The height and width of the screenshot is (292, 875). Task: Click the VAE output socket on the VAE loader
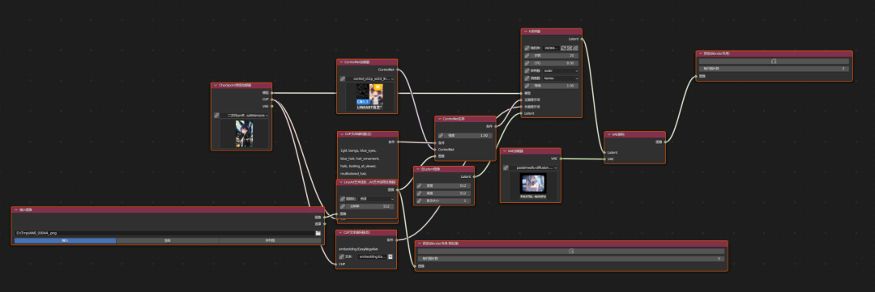[561, 159]
